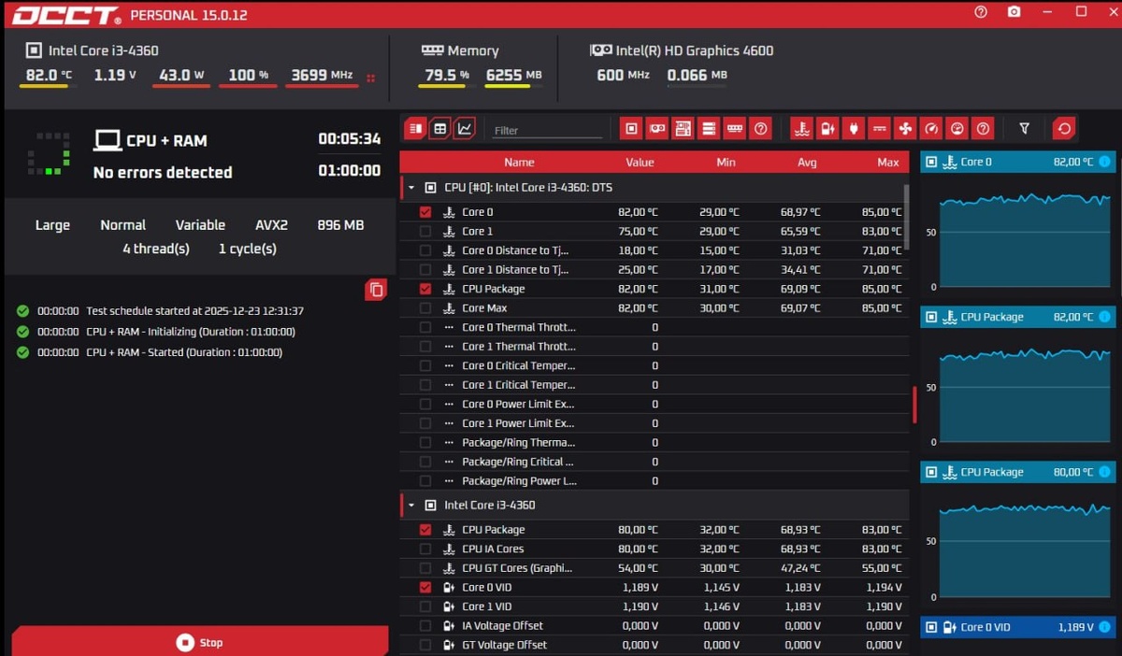Reset min/max values with the circular arrow icon
Screen dimensions: 1122x656
click(x=1064, y=128)
